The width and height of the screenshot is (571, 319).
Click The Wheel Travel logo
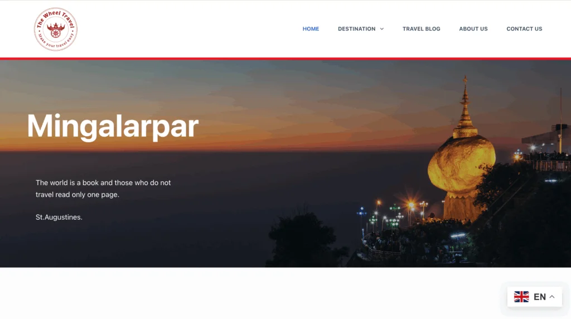tap(56, 29)
